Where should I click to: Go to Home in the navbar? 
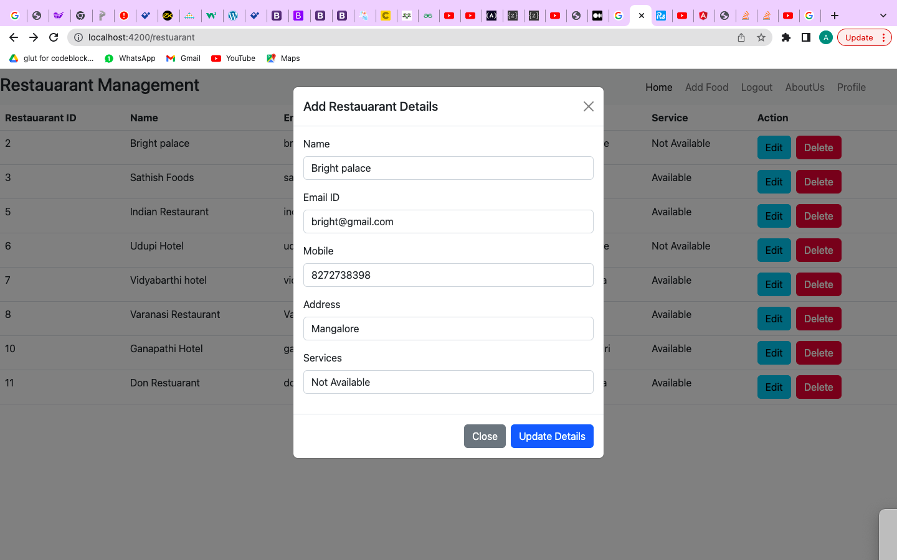click(x=659, y=87)
